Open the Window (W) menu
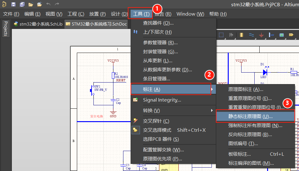 point(190,14)
